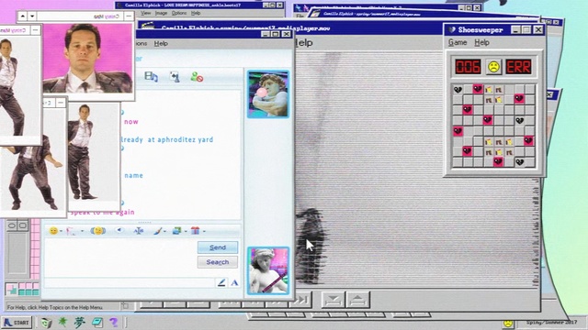Image resolution: width=588 pixels, height=330 pixels.
Task: Select the paintbrush ink color icon
Action: 157,231
